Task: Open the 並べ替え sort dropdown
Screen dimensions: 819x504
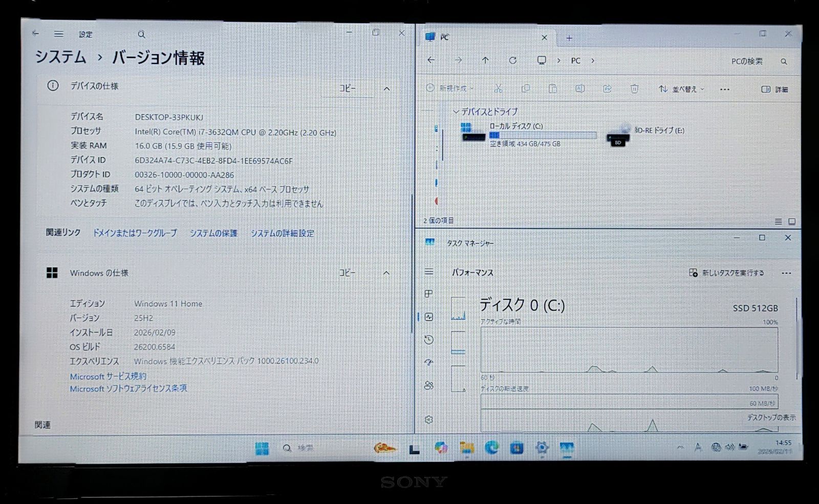Action: [681, 89]
